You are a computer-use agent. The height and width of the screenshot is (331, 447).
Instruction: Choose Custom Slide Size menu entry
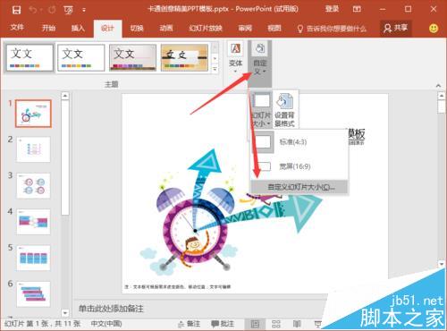pos(299,187)
